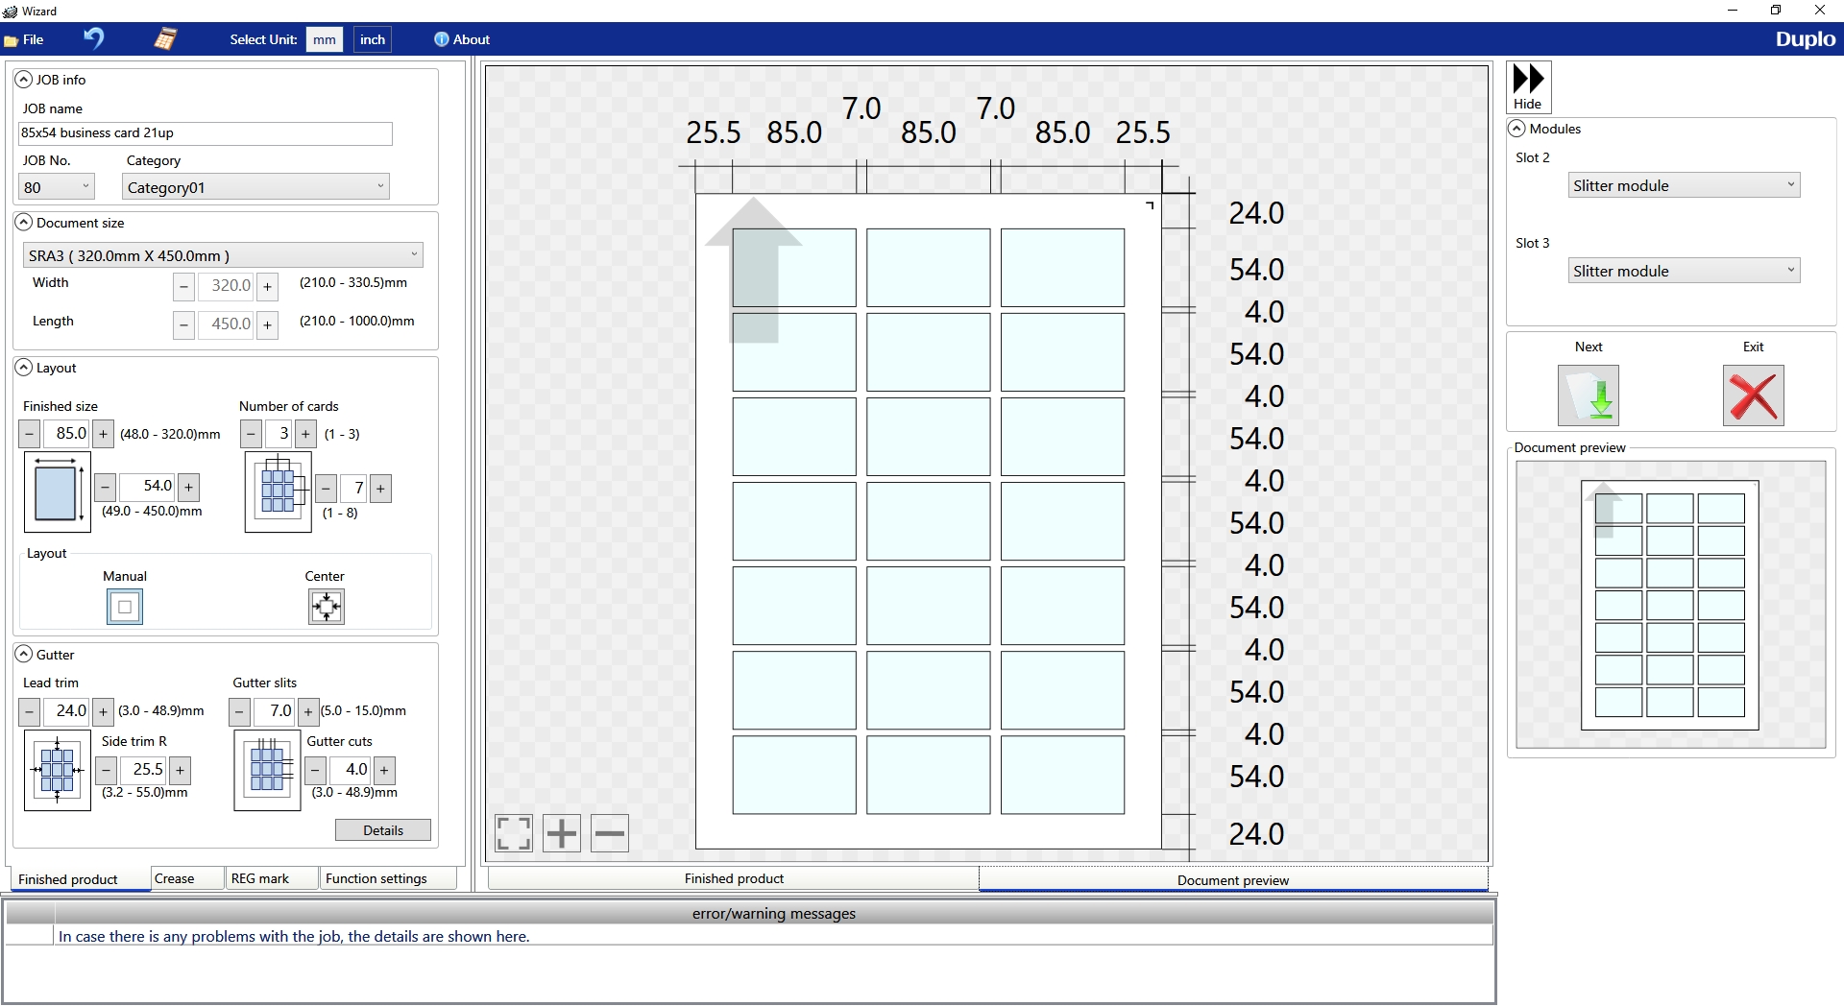Decrease the Gutter slits value
Screen dimensions: 1844x1006
pos(239,711)
